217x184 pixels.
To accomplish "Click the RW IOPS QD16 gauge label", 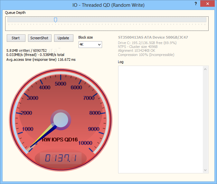I will point(60,140).
